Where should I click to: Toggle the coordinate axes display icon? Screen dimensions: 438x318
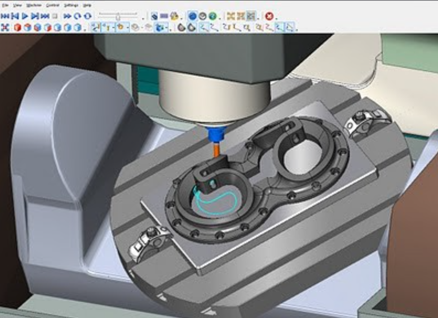[x=96, y=27]
